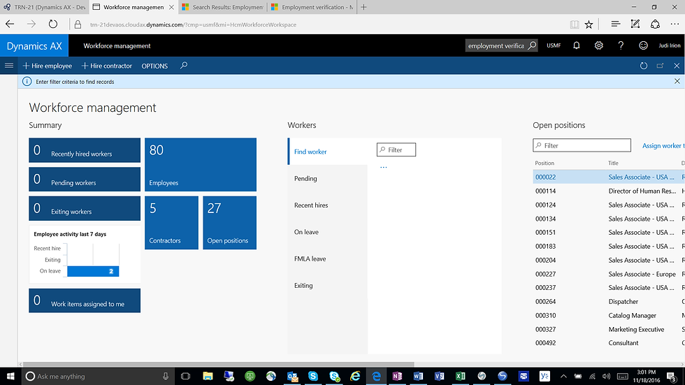Open the Judi Irion user menu
The image size is (685, 385).
pos(669,45)
